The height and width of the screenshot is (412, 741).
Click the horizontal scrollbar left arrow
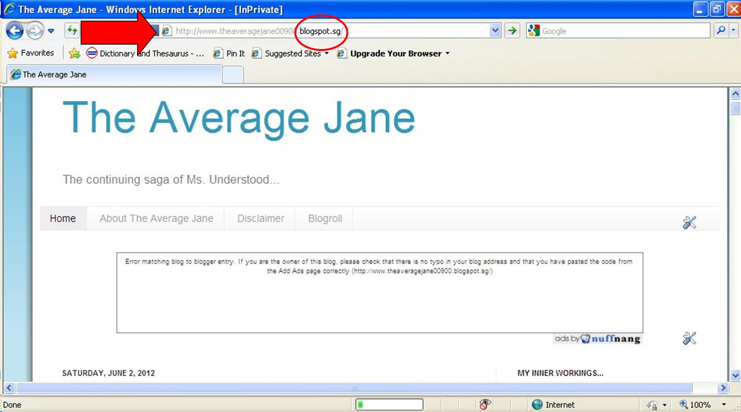(x=9, y=387)
